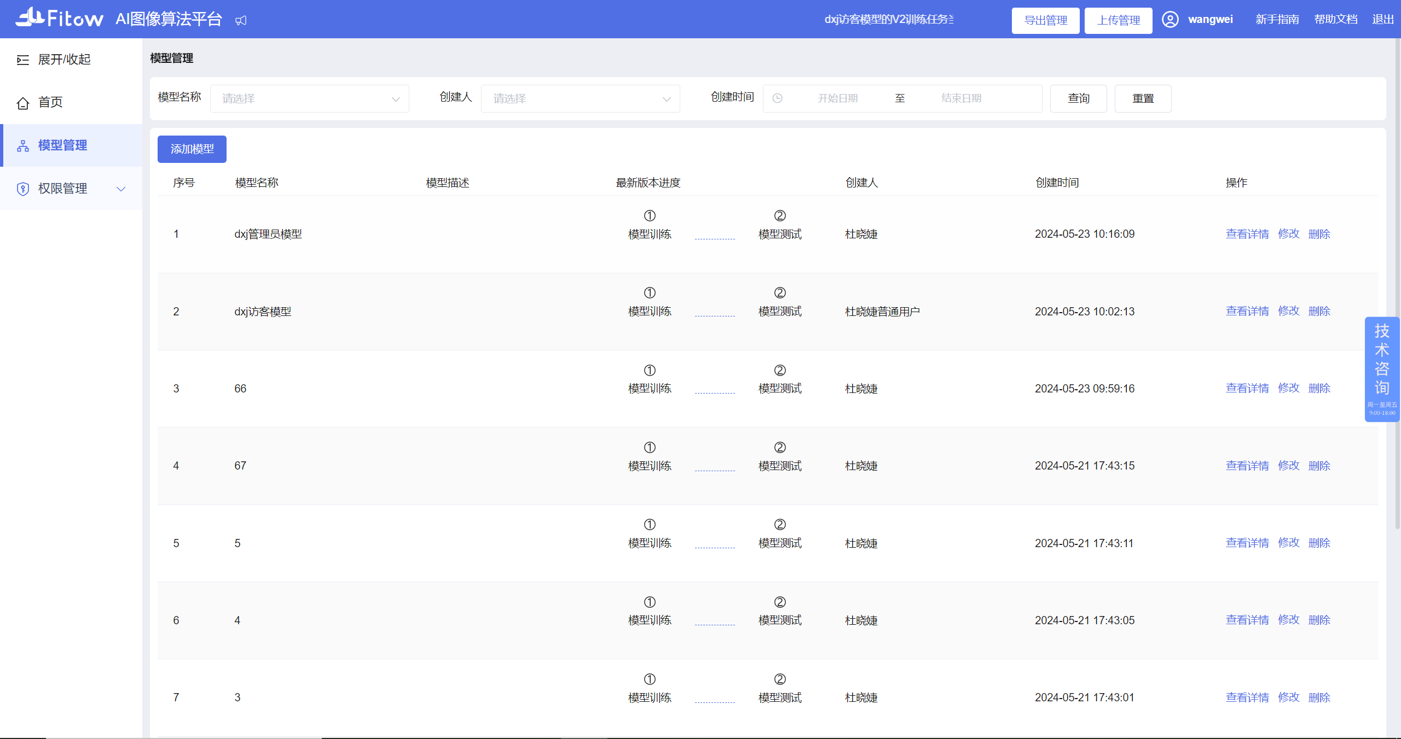Click 修改 for model named 5
The width and height of the screenshot is (1401, 739).
(1289, 543)
